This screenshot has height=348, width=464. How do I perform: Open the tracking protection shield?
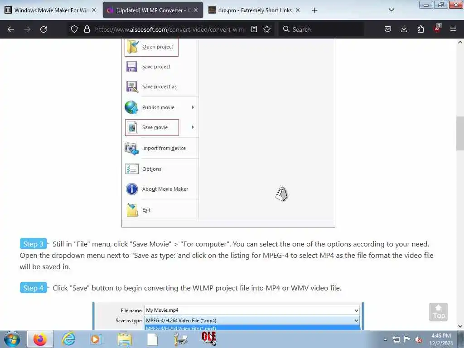click(74, 29)
